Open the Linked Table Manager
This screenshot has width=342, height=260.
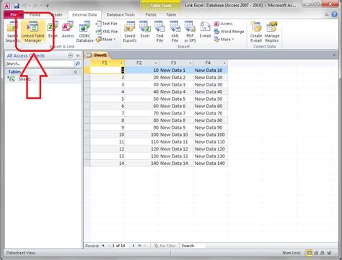coord(33,32)
